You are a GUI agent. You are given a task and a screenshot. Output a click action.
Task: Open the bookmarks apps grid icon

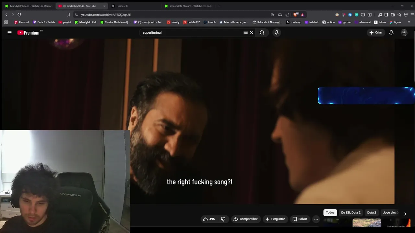[6, 22]
